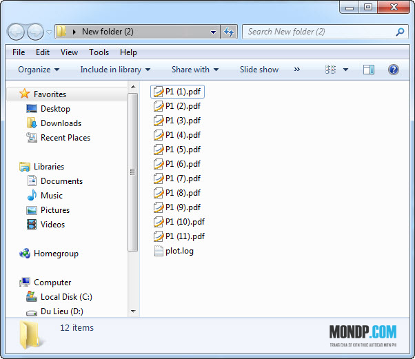Open recent pages dropdown beside navigation arrows
The image size is (415, 359).
click(49, 32)
